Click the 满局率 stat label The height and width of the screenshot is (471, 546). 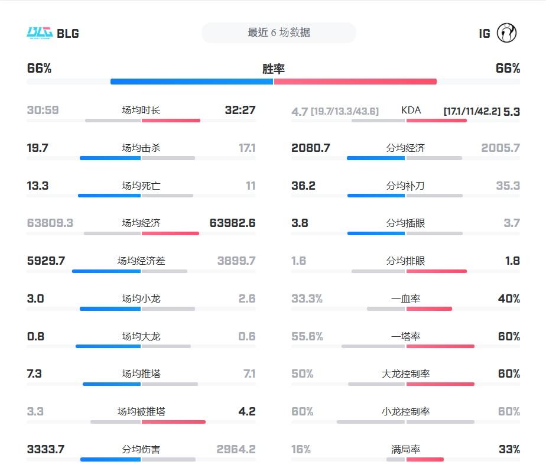tap(405, 449)
